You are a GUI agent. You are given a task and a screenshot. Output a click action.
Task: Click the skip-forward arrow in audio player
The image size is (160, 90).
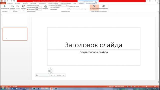54,75
